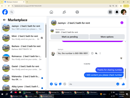130x98 pixels.
Task: Show hidden system tray icons chevron
Action: [109, 94]
